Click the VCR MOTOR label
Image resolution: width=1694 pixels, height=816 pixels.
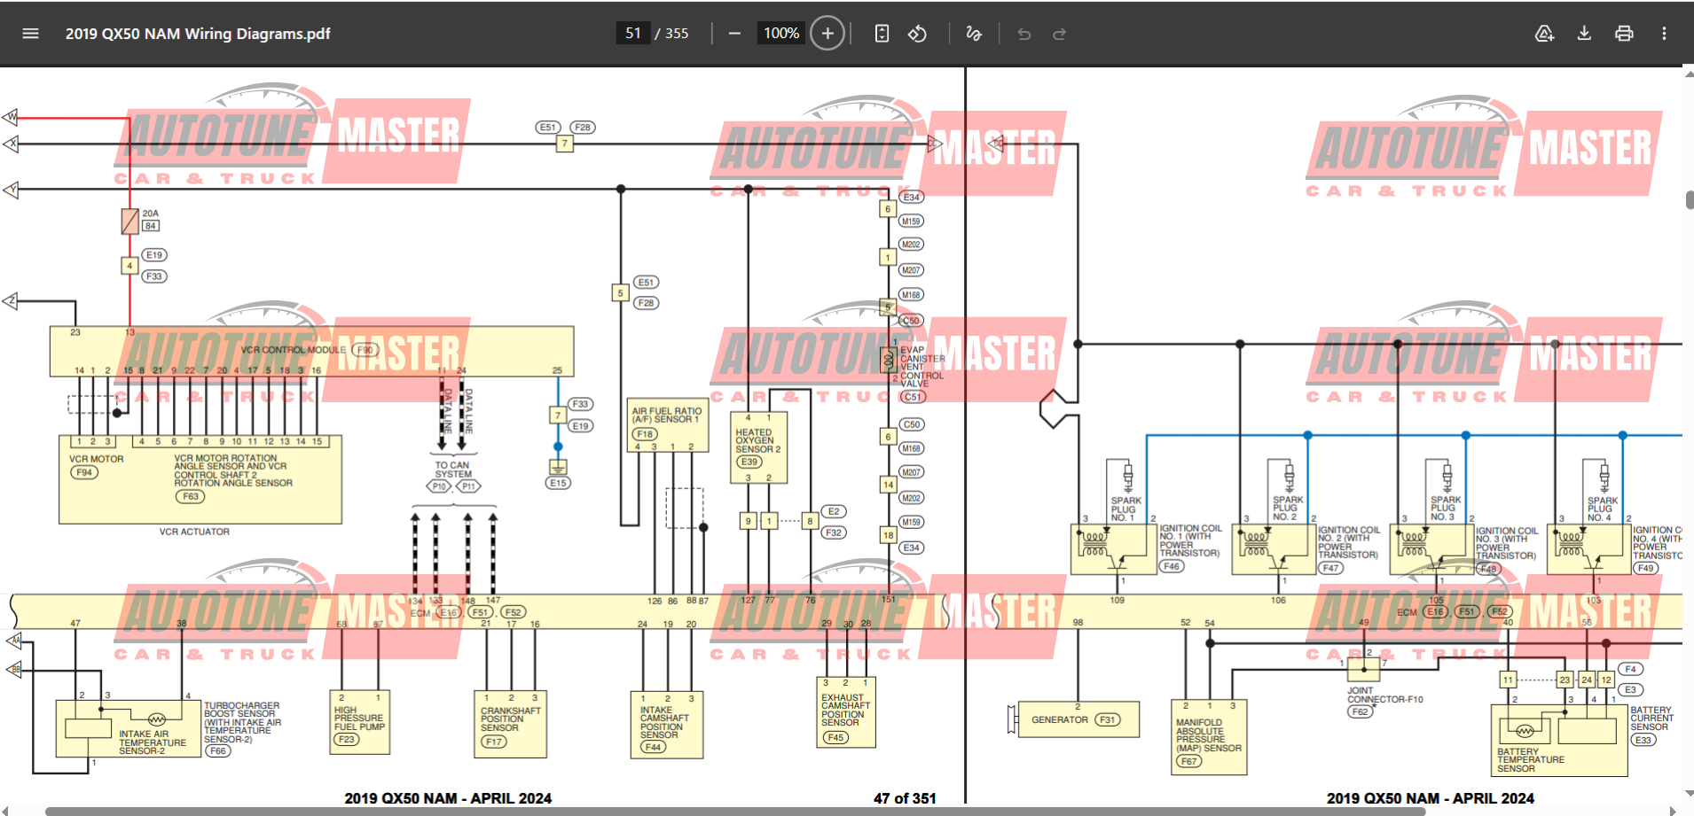tap(97, 459)
